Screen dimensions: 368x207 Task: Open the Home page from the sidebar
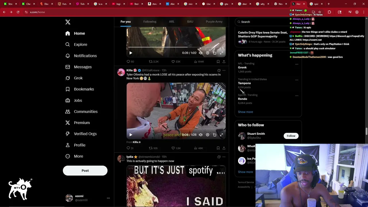[x=75, y=33]
